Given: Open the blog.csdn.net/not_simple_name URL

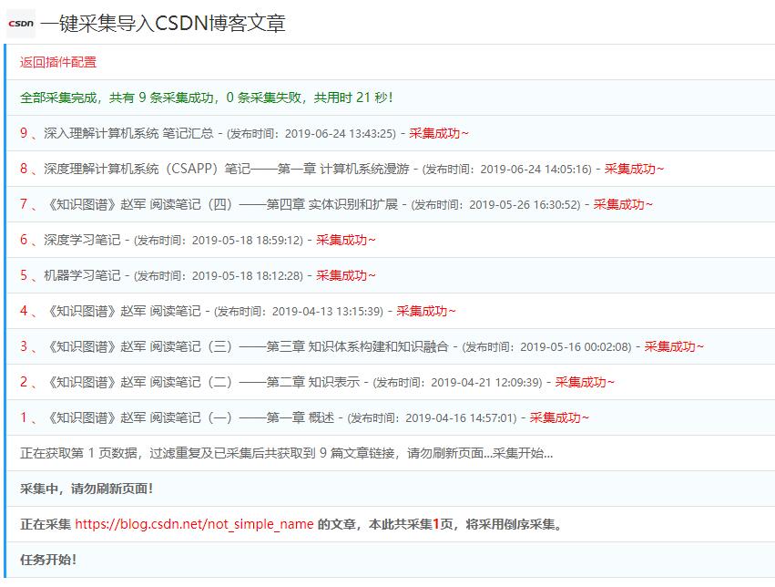Looking at the screenshot, I should [194, 524].
